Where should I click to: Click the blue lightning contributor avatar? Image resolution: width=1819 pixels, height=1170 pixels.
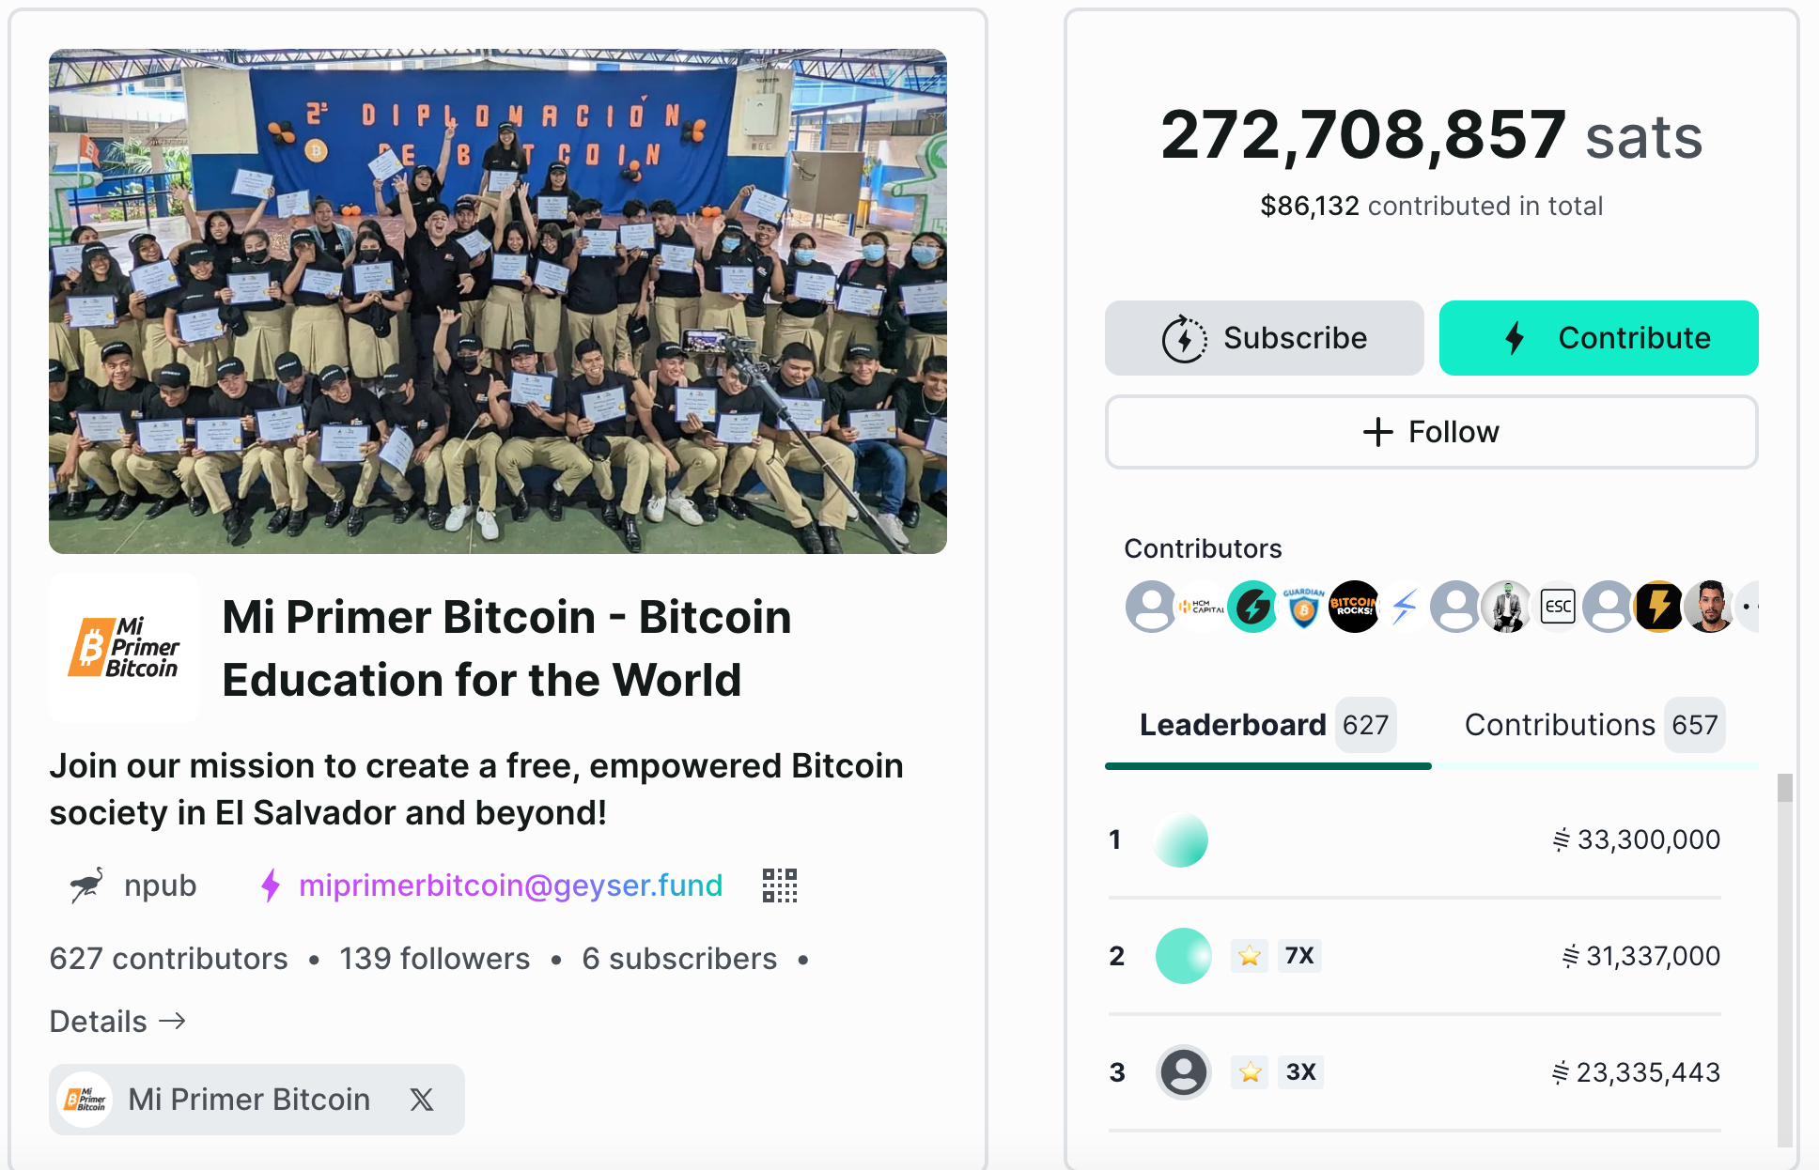[x=1405, y=607]
